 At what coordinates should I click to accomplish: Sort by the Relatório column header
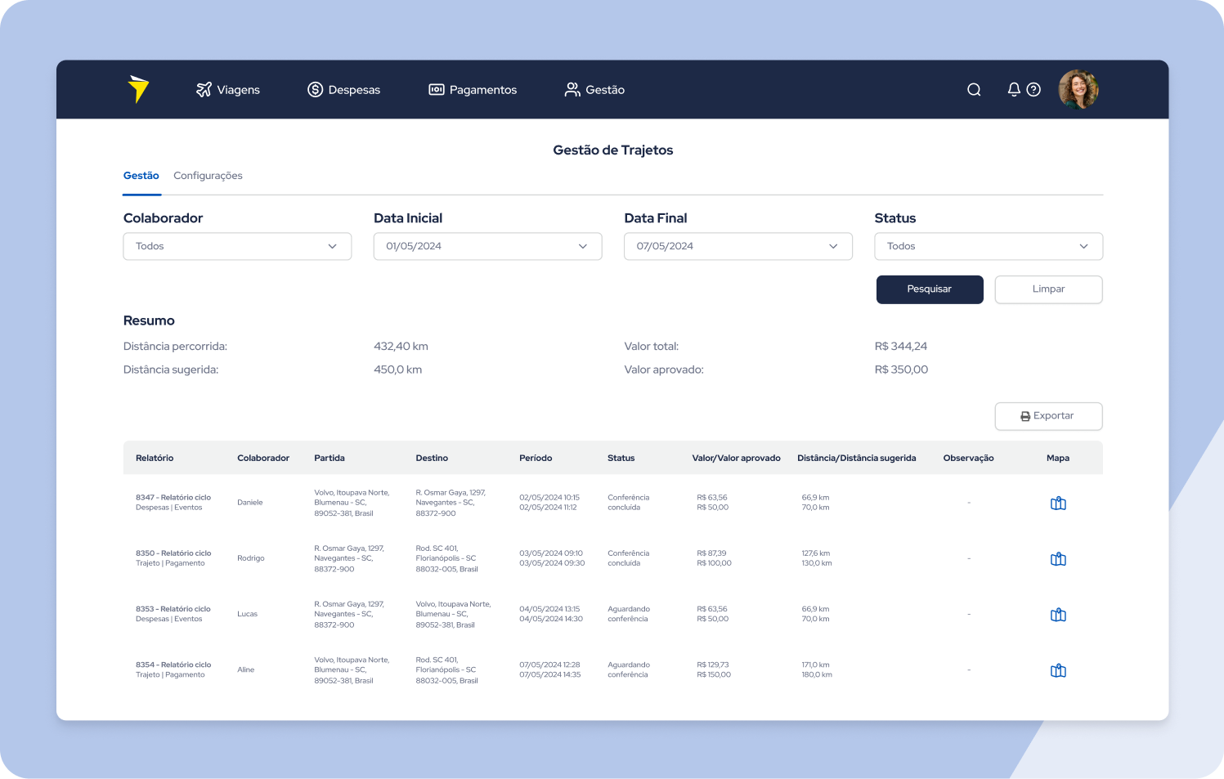pos(155,458)
